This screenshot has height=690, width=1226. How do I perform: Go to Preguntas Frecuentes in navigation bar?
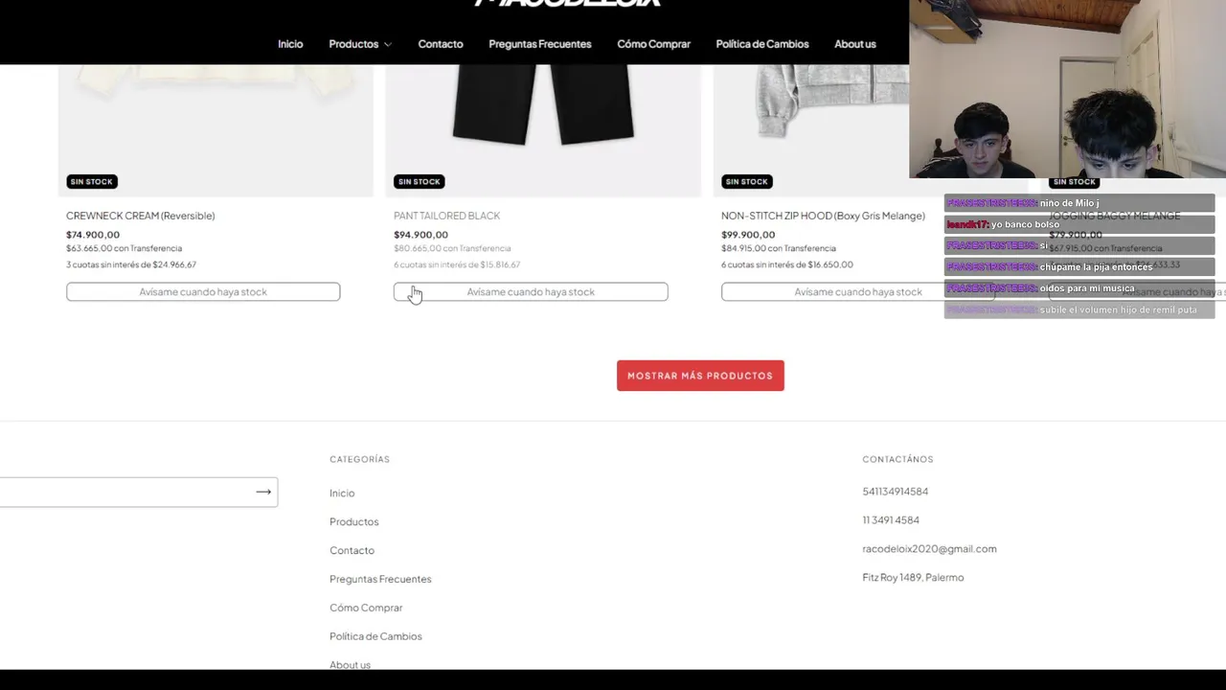click(540, 44)
